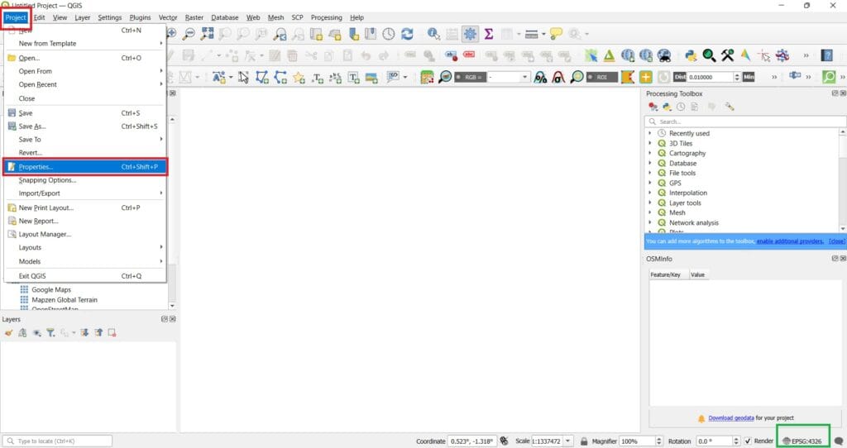Click the Processing Toolbox Models icon
This screenshot has height=448, width=847.
click(653, 107)
